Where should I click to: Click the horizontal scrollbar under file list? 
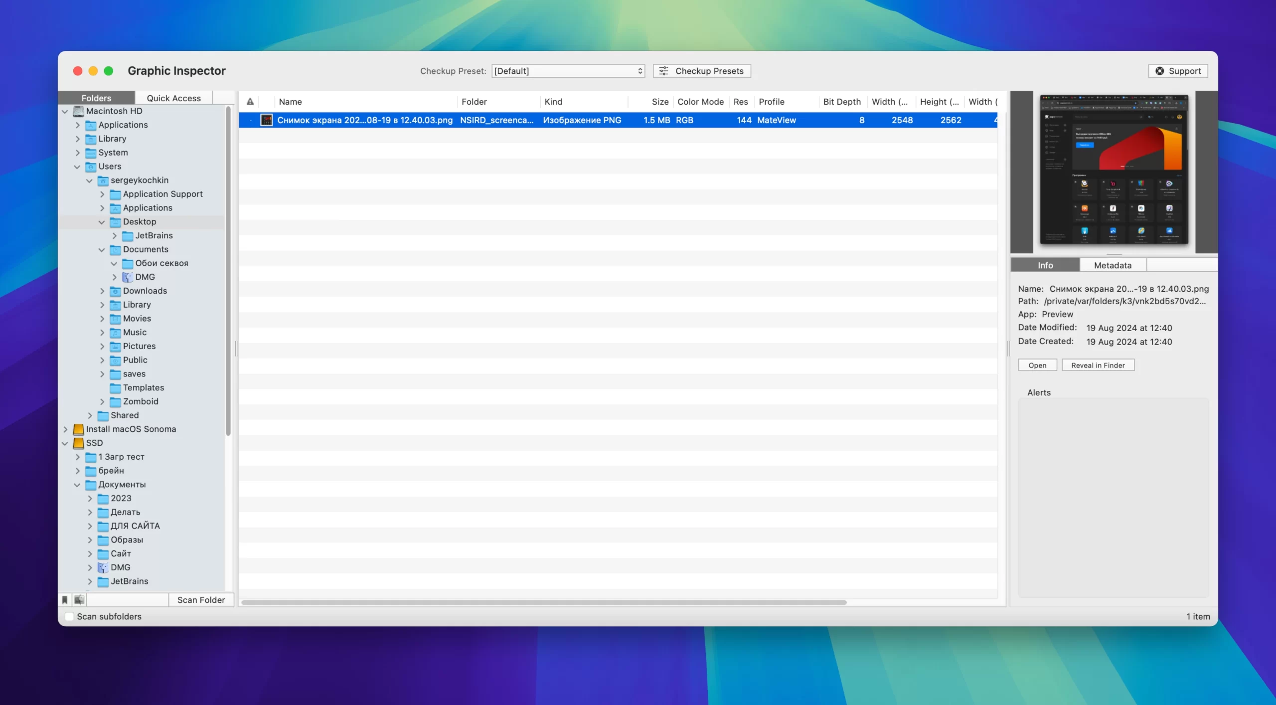(543, 602)
